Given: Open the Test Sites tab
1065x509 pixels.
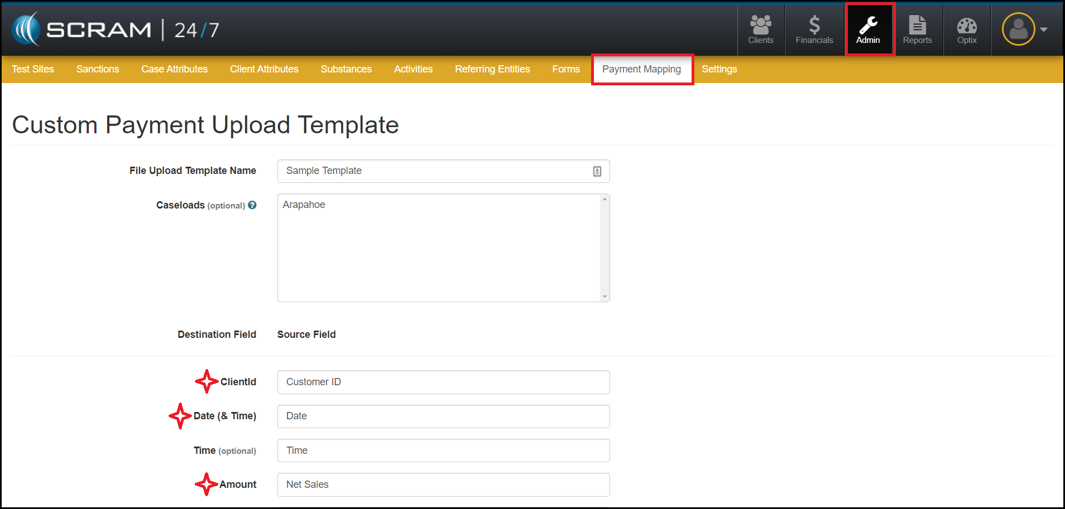Looking at the screenshot, I should pyautogui.click(x=33, y=69).
